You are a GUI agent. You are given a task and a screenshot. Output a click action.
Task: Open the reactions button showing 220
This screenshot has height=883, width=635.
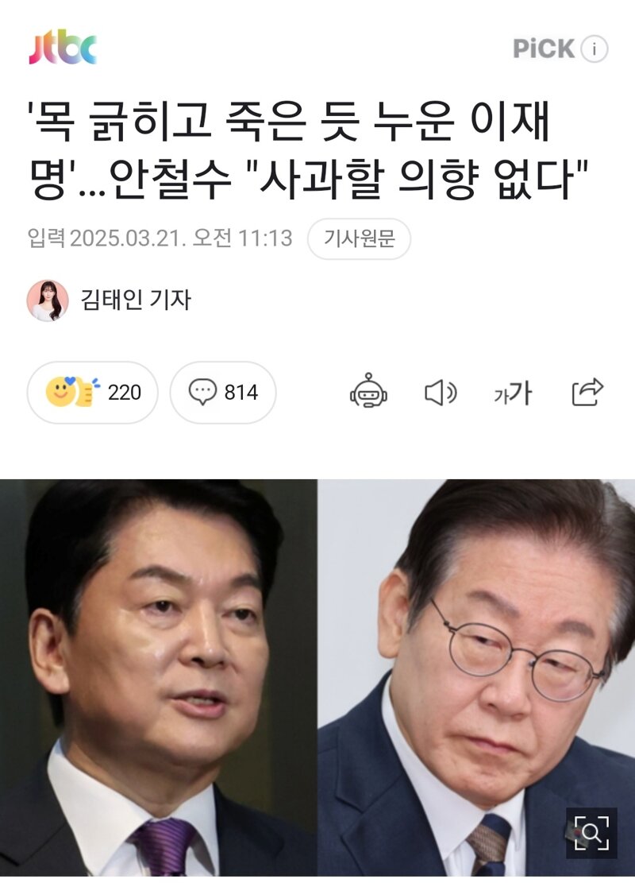coord(92,393)
